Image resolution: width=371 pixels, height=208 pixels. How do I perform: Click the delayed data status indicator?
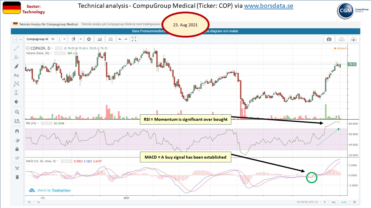(x=340, y=48)
